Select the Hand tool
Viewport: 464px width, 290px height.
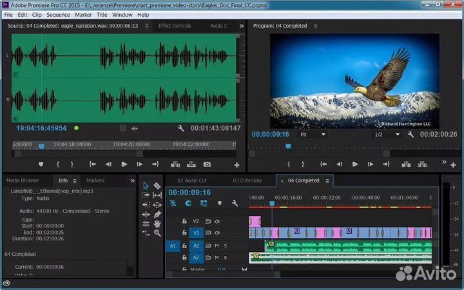point(157,224)
